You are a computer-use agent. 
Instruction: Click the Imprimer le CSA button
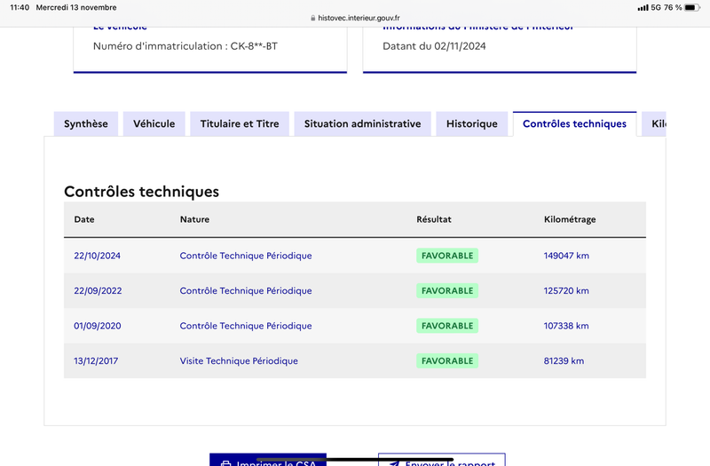[x=268, y=460]
